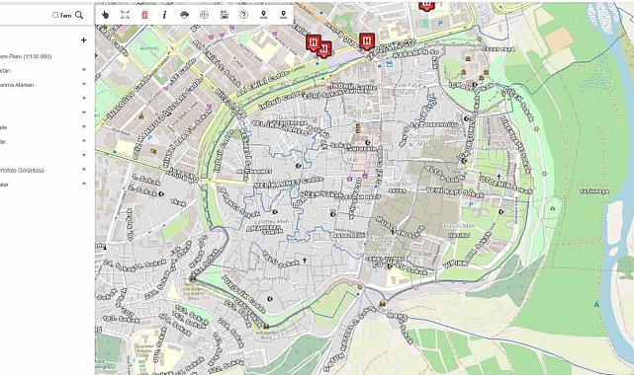This screenshot has width=634, height=375.
Task: Select the 'eni Planı (1/100.000)' layer entry
Action: point(26,56)
